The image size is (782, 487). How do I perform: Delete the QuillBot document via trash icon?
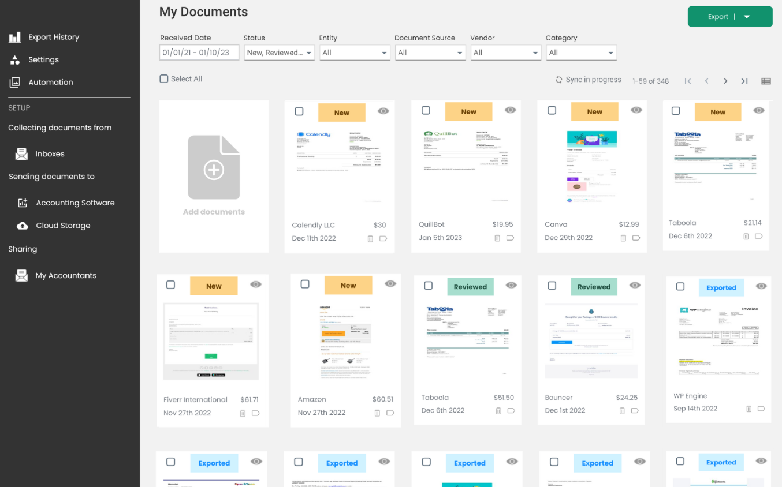point(497,238)
